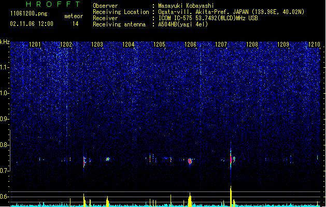Click the 1203 time marker
This screenshot has height=207, width=326.
coord(97,45)
